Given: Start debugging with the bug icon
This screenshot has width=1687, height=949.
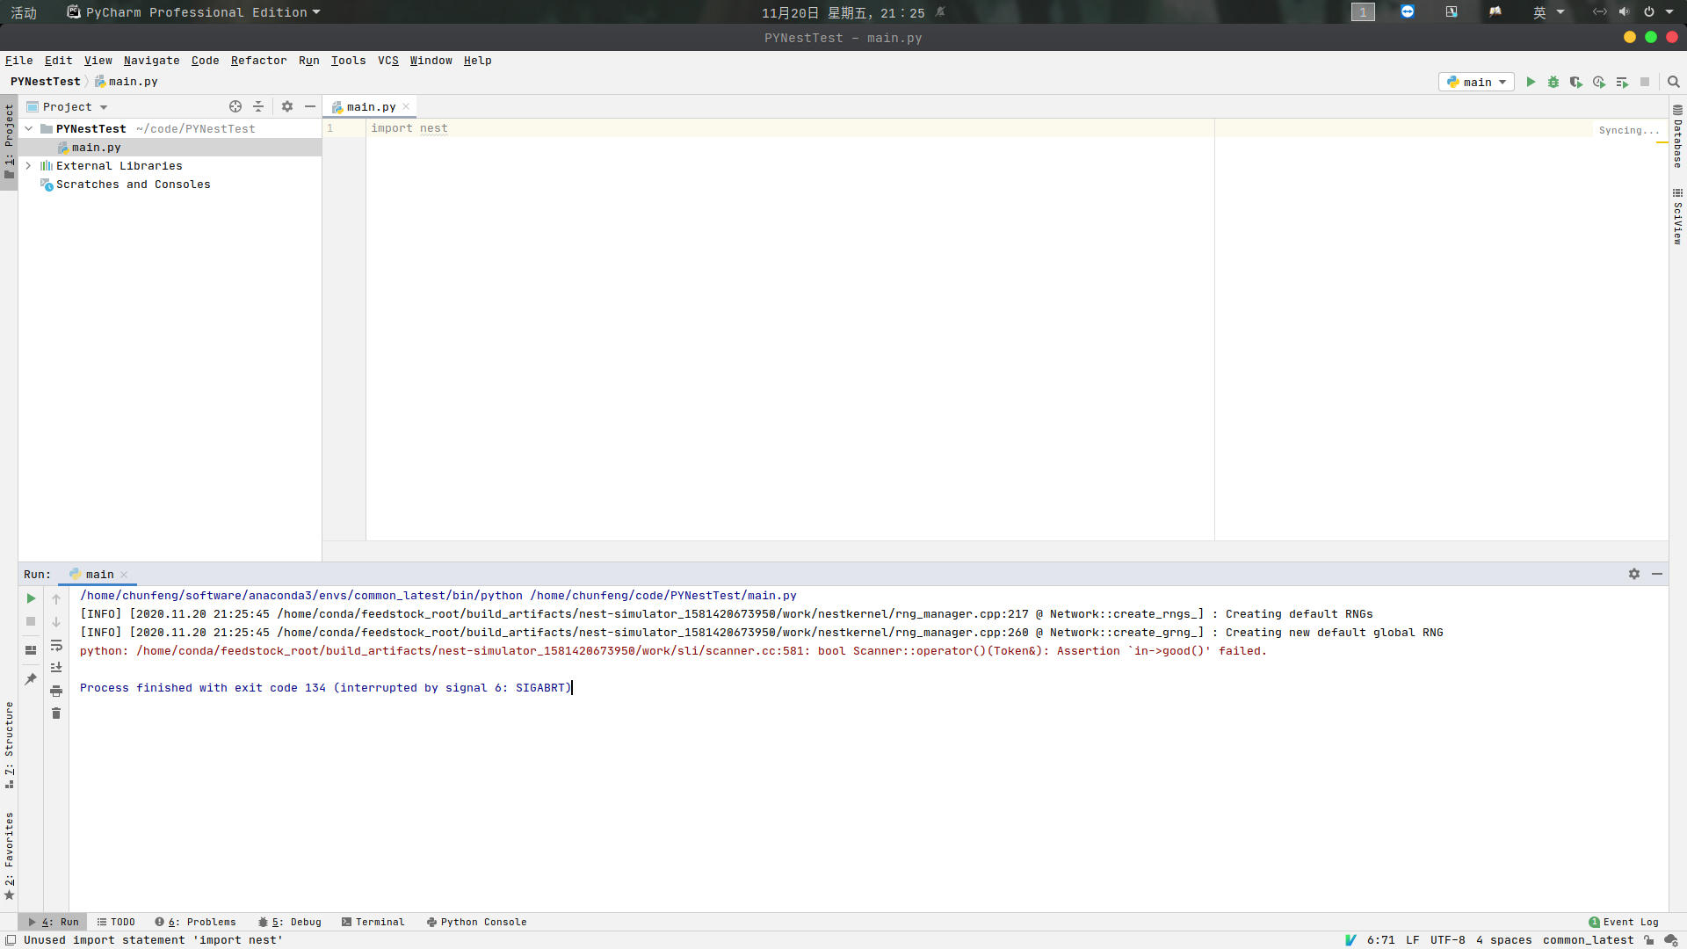Looking at the screenshot, I should (1553, 81).
